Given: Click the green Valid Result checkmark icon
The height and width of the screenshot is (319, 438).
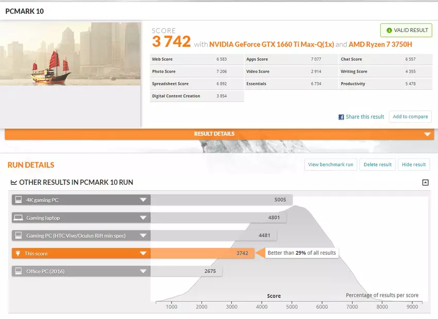Looking at the screenshot, I should pyautogui.click(x=389, y=30).
